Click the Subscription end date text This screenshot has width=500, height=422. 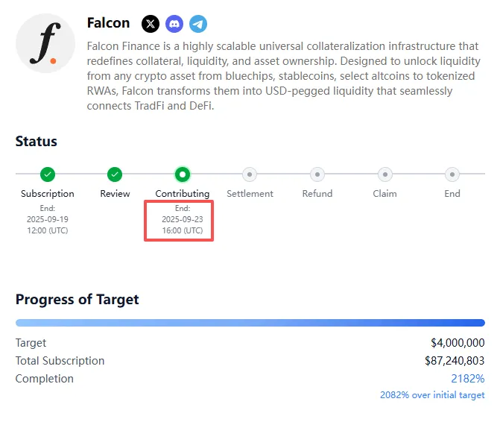coord(48,219)
